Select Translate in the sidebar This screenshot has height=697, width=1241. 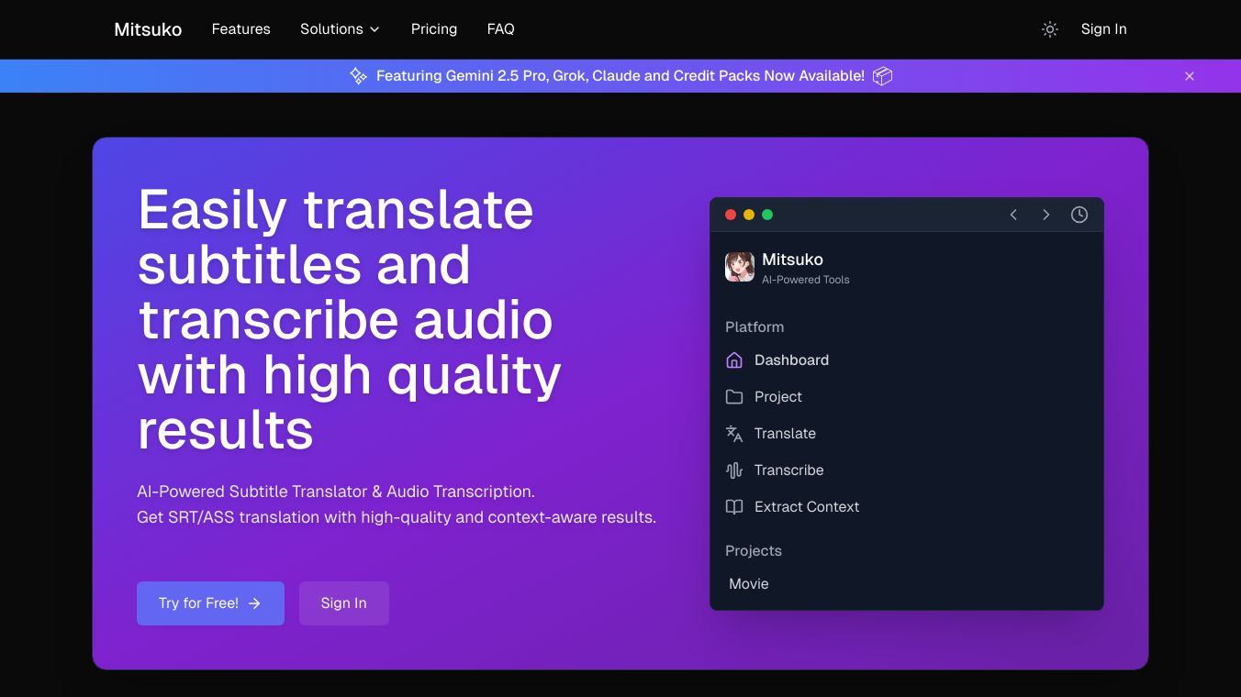785,434
